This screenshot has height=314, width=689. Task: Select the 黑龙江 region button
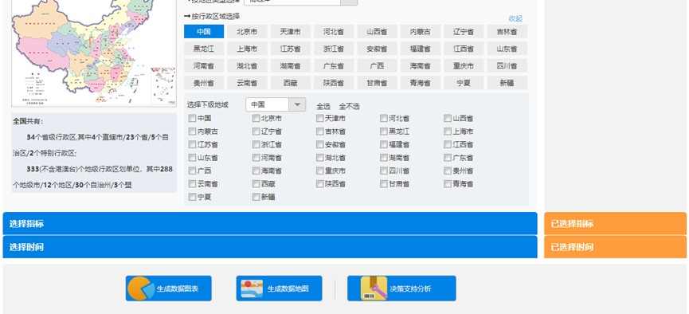tap(204, 49)
